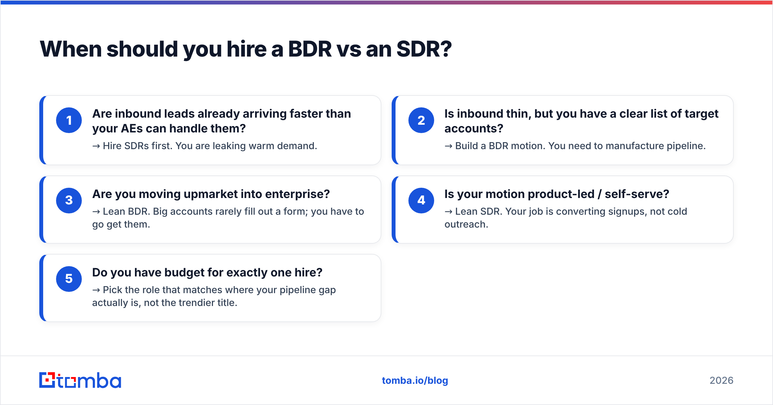Click the number 2 circle badge

pos(421,120)
